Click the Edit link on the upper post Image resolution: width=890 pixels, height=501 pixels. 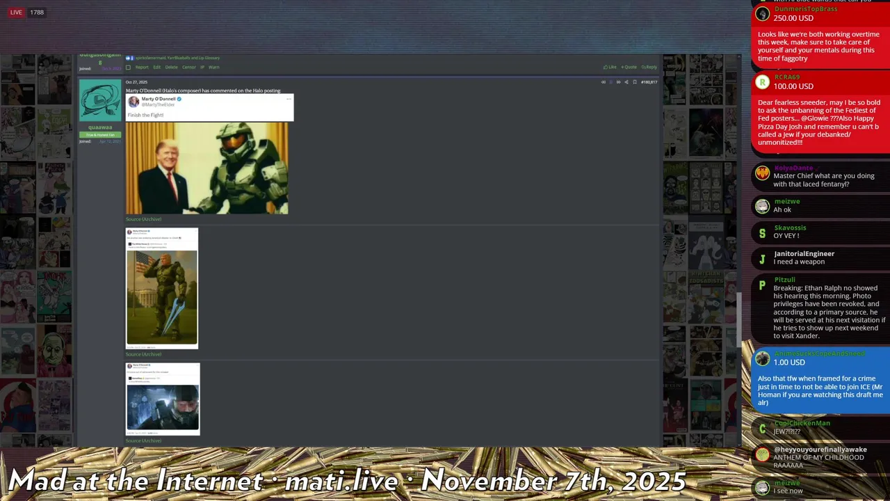(x=157, y=67)
